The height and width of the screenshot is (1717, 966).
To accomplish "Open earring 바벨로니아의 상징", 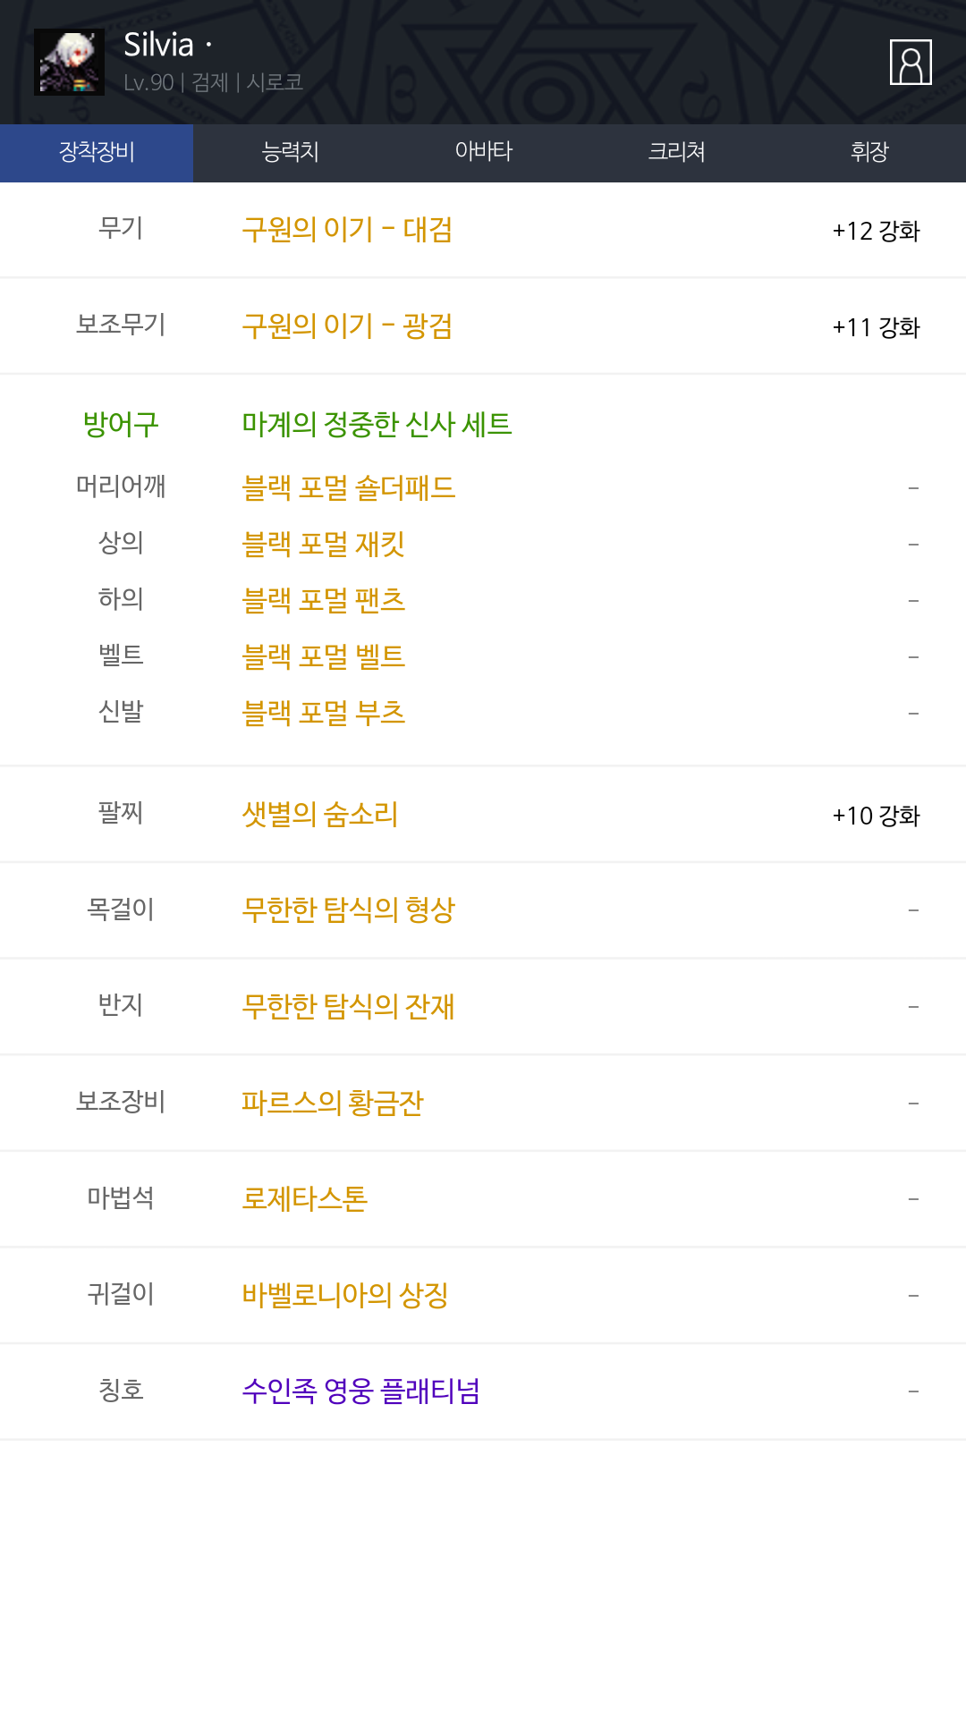I will click(344, 1295).
